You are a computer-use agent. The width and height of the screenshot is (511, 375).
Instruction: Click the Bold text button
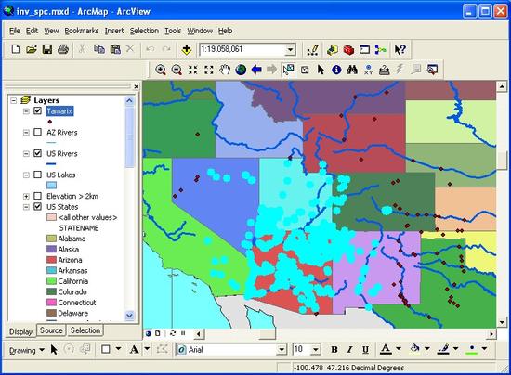pos(334,350)
